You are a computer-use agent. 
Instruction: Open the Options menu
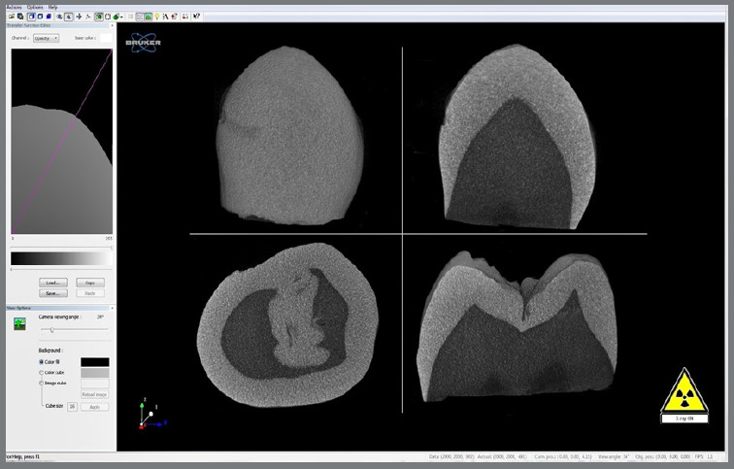tap(35, 7)
